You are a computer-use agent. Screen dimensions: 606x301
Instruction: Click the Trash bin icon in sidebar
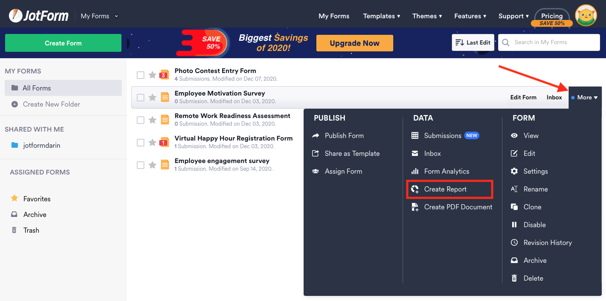(x=14, y=230)
